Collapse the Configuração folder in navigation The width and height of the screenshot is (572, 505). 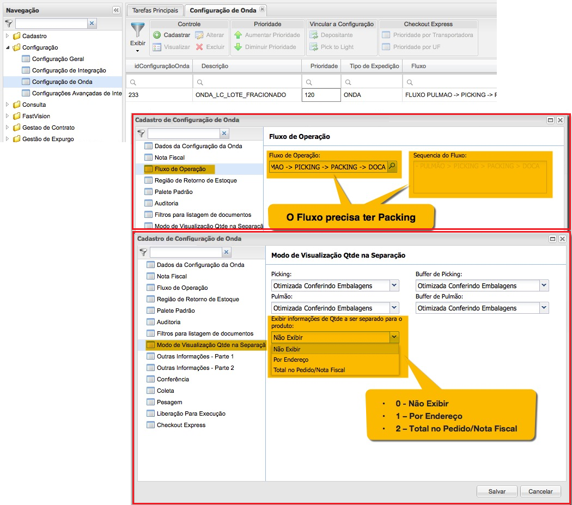click(7, 47)
